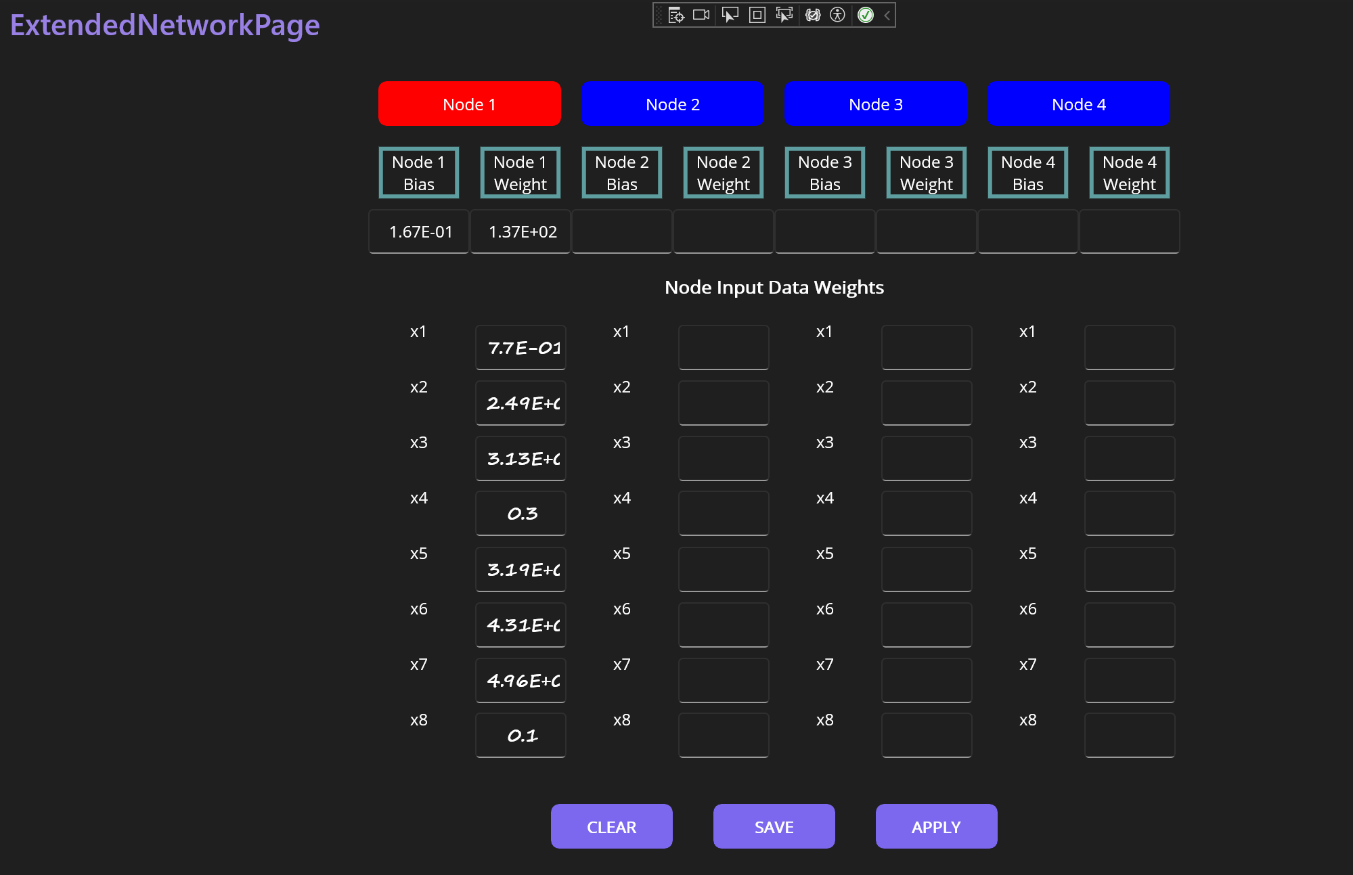
Task: Collapse the debug toolbar with the chevron
Action: click(887, 15)
